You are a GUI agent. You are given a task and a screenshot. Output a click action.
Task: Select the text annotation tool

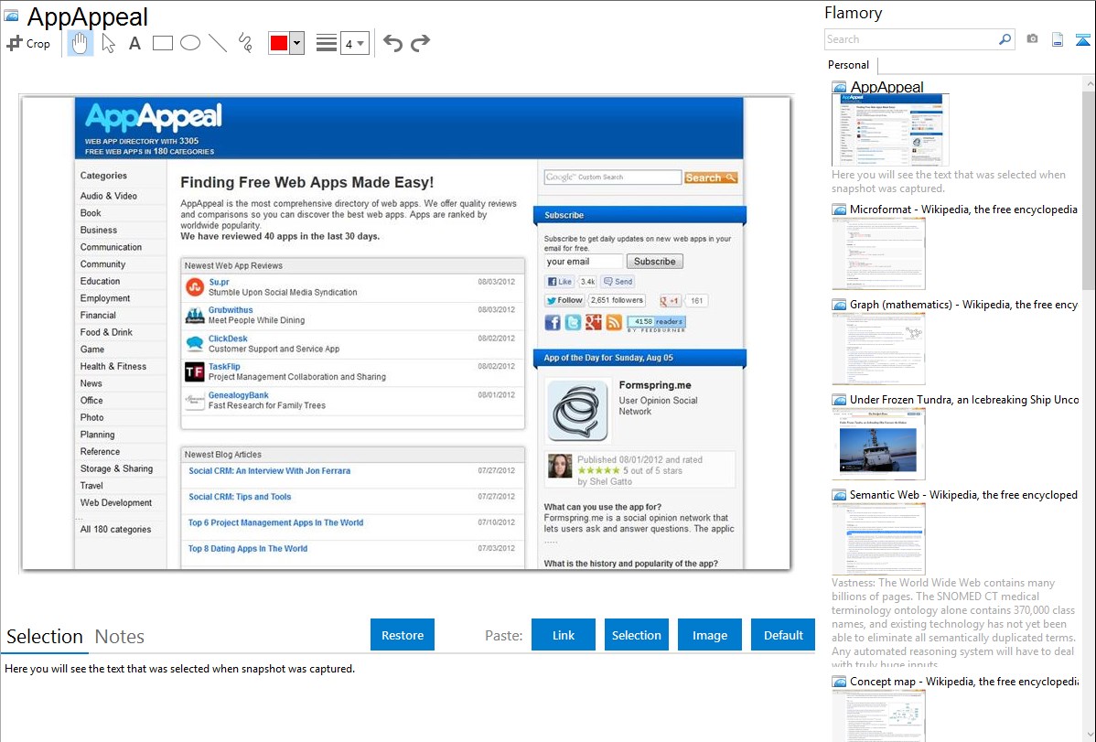tap(134, 43)
